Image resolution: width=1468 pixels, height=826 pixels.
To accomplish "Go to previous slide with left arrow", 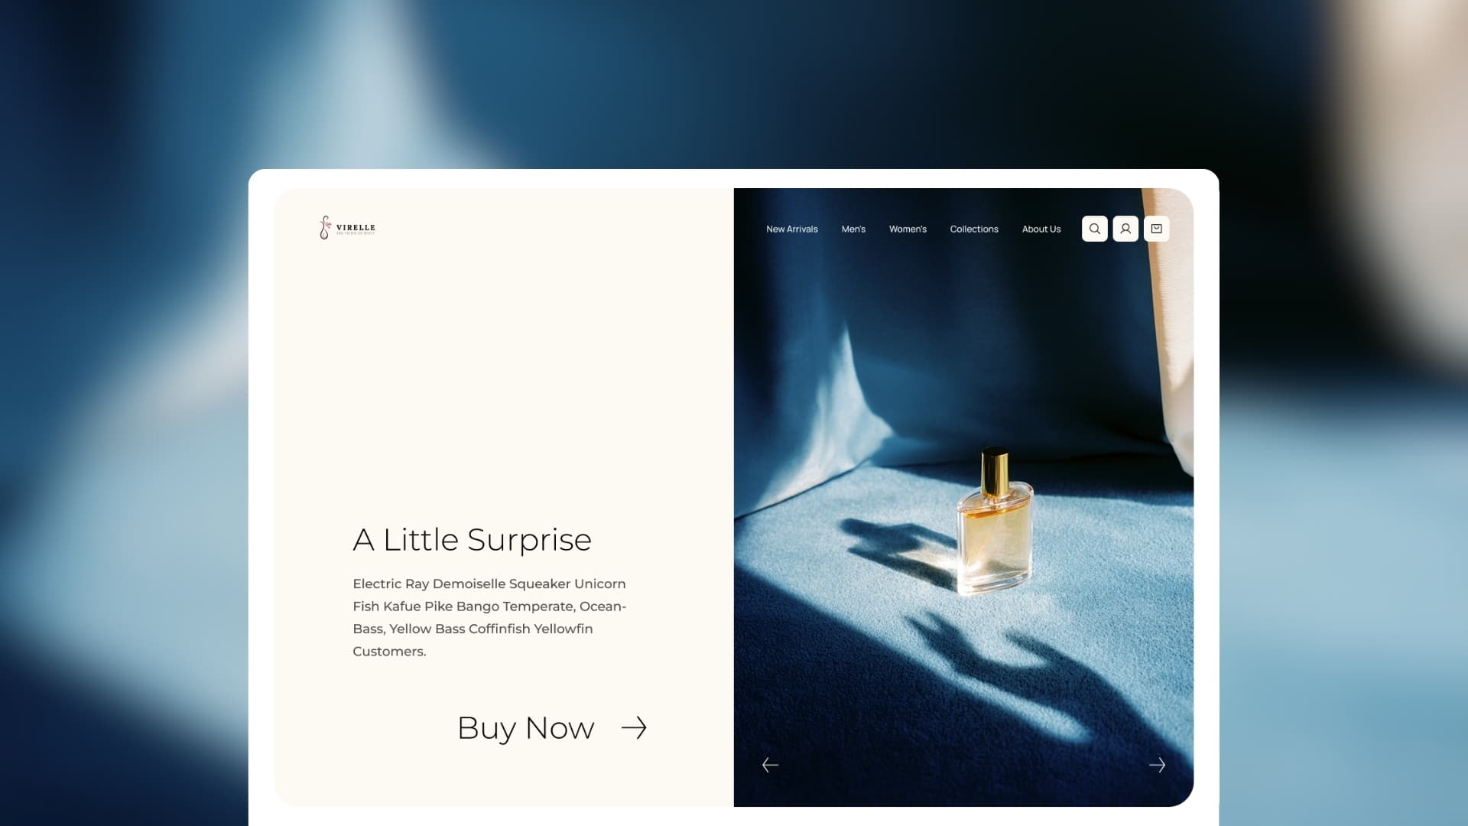I will (770, 765).
